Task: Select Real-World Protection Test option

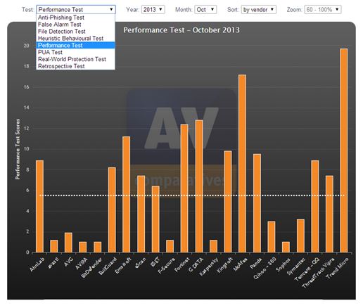Action: click(75, 59)
